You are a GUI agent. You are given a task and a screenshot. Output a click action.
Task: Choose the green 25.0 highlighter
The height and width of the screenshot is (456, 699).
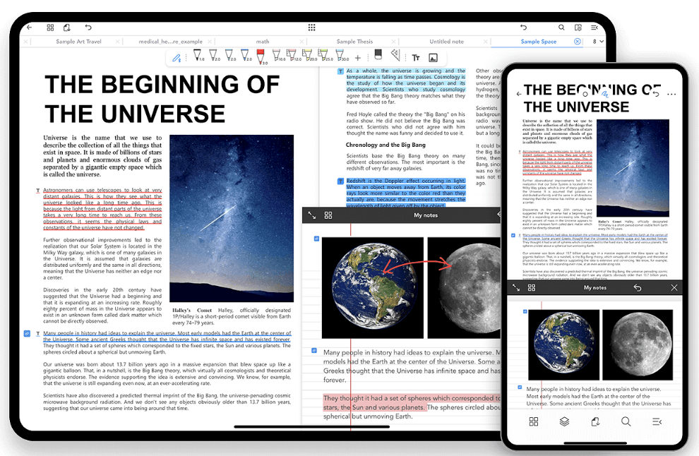click(x=325, y=56)
